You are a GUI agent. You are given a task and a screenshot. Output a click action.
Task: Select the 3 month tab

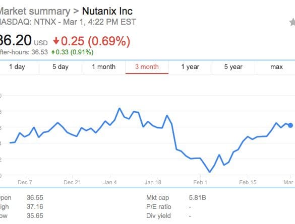[x=147, y=67]
